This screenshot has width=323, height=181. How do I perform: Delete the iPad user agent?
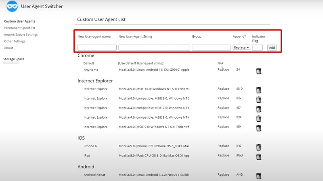click(258, 157)
